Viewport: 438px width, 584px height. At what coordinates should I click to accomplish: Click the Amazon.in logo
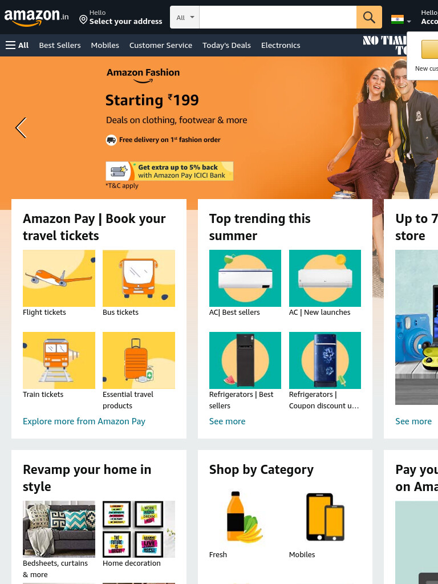coord(36,17)
